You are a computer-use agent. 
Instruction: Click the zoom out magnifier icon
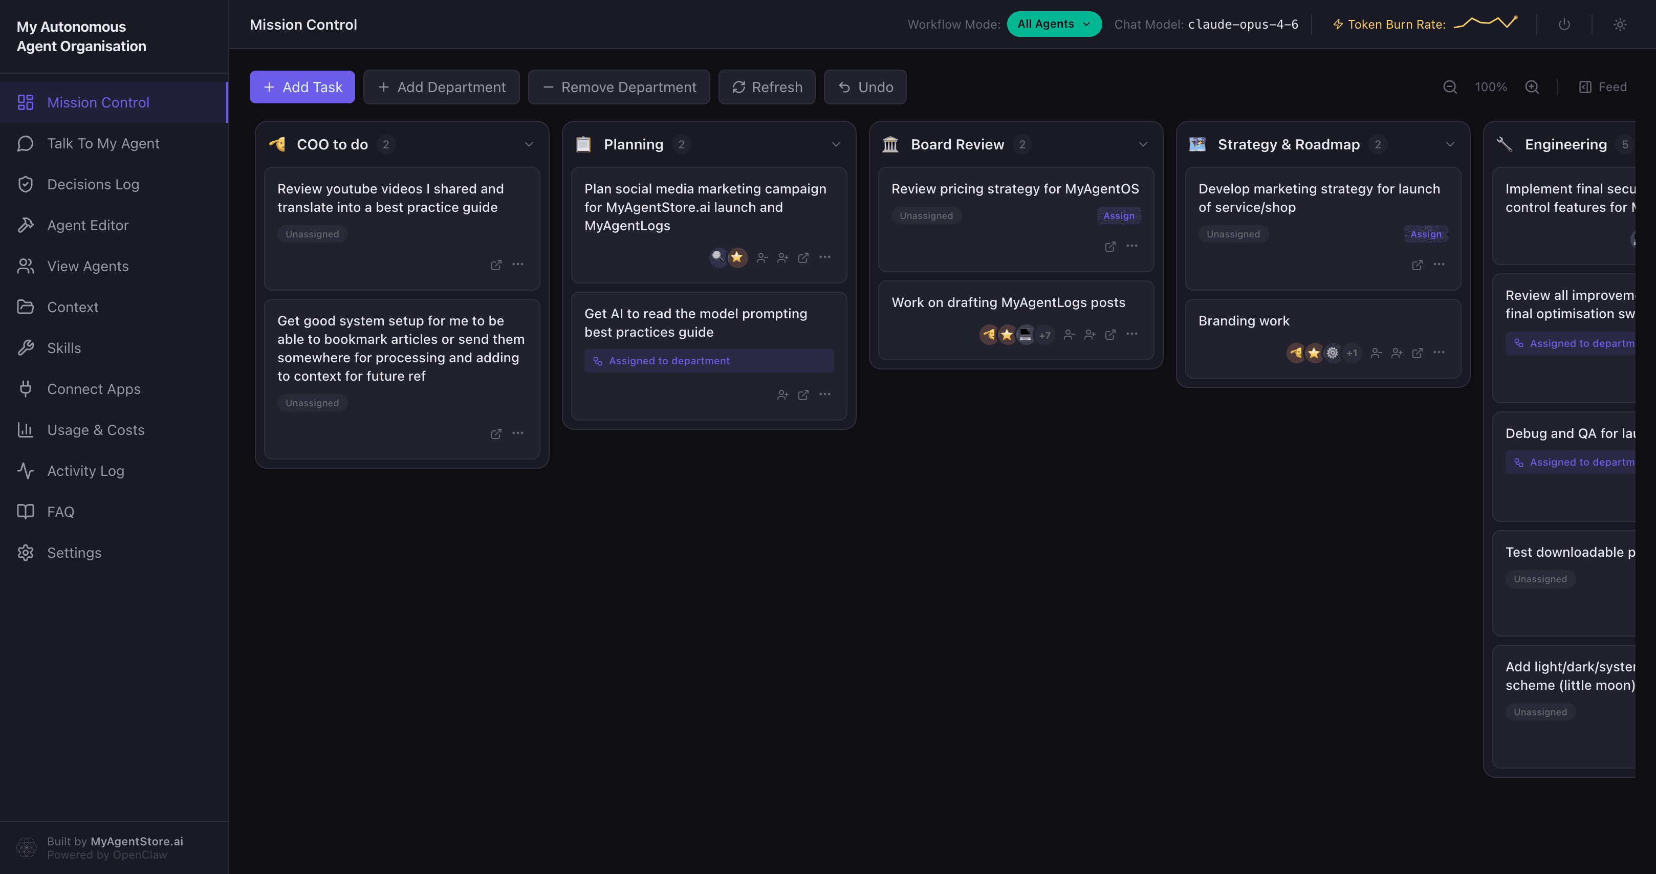[1450, 87]
